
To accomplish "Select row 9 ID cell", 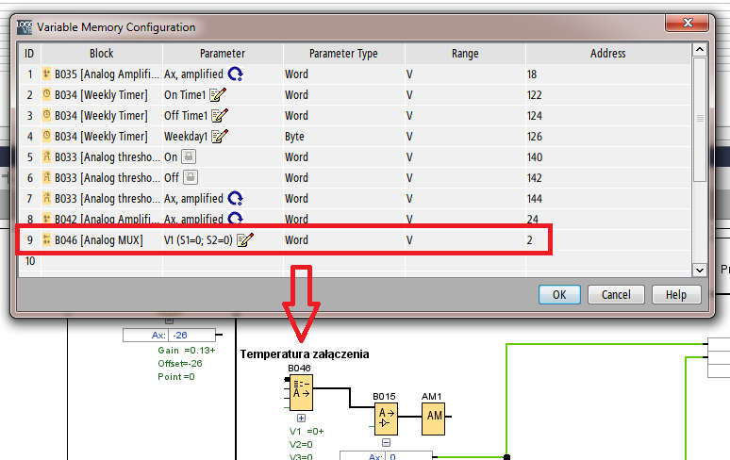I will (30, 240).
